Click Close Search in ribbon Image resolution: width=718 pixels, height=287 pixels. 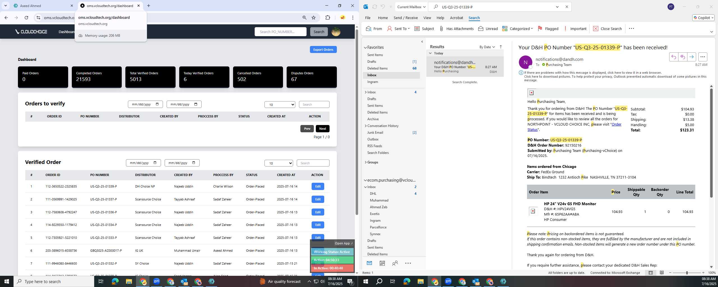point(607,29)
